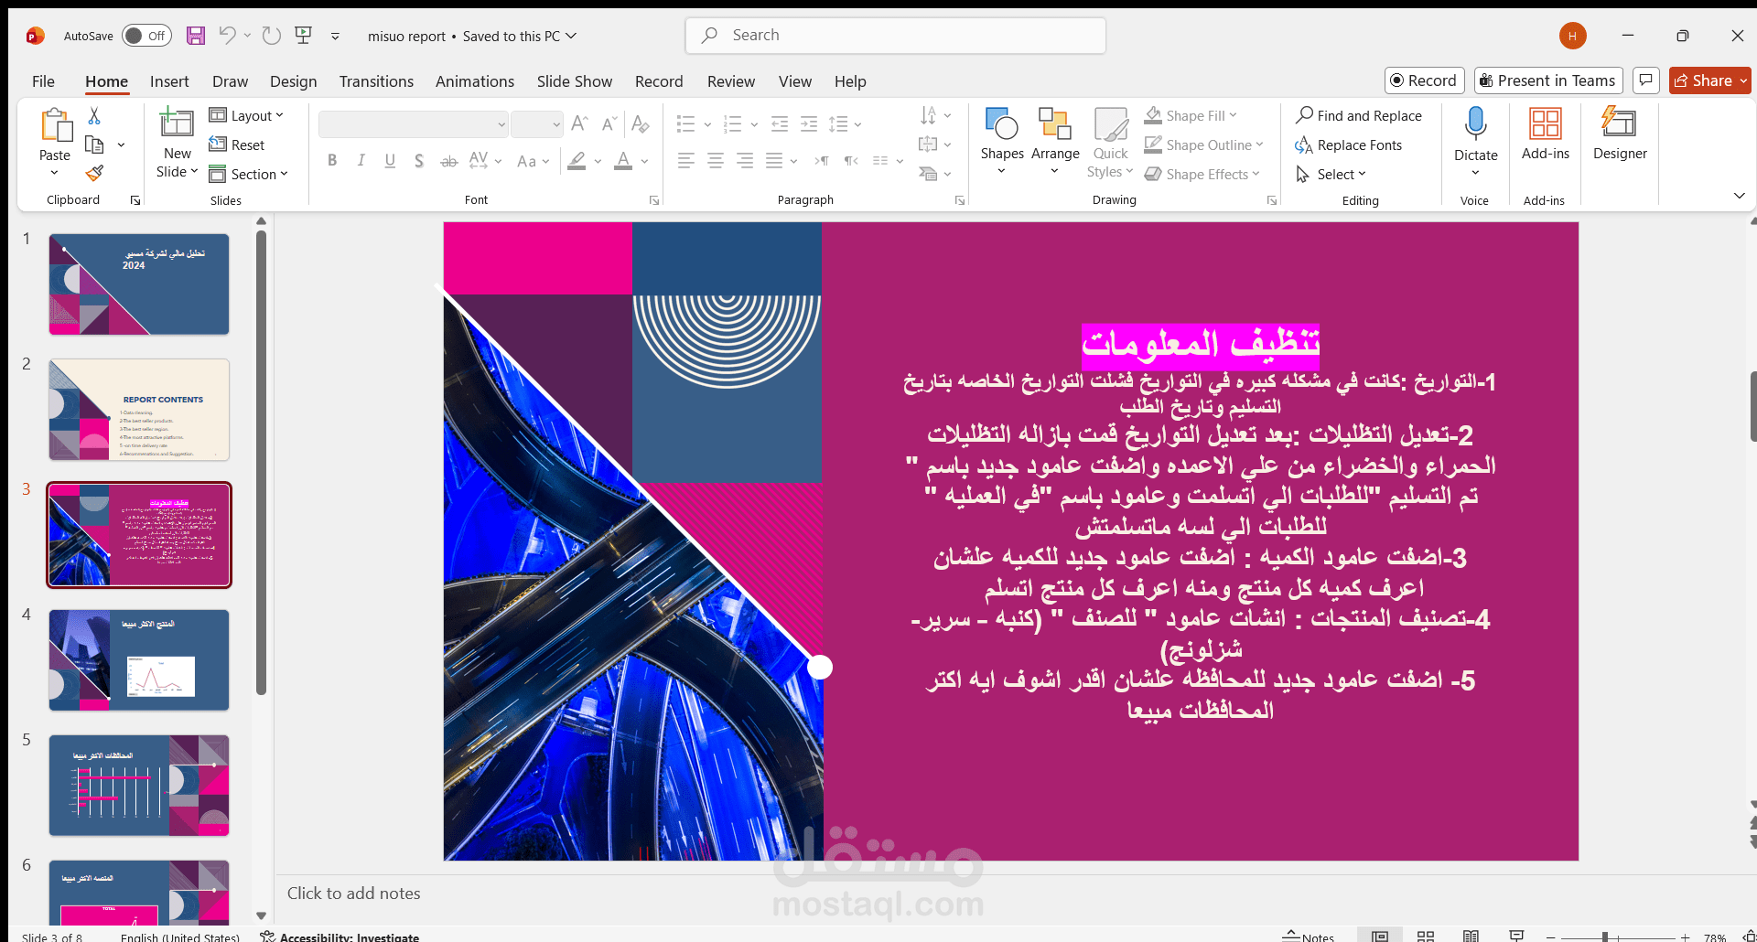This screenshot has height=942, width=1757.
Task: Switch to Slide Sorter view
Action: tap(1426, 936)
